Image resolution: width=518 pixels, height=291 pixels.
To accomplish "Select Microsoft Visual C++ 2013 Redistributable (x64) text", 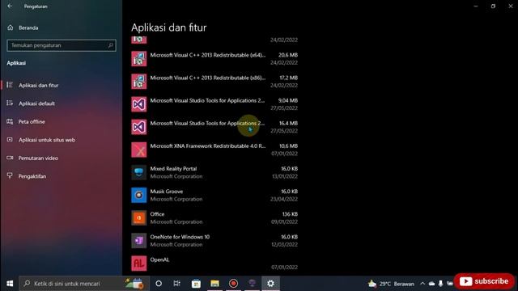I will tap(208, 55).
